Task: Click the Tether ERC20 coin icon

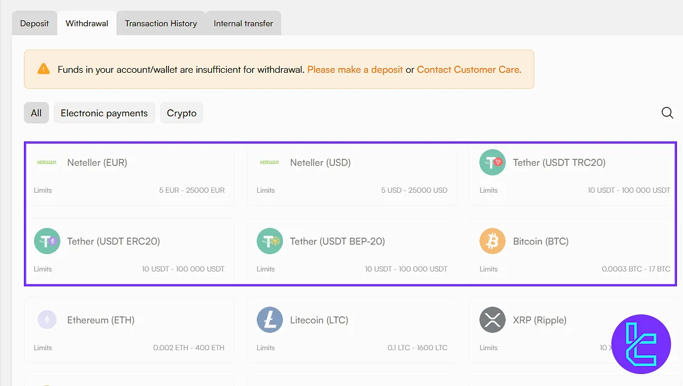Action: pos(47,241)
